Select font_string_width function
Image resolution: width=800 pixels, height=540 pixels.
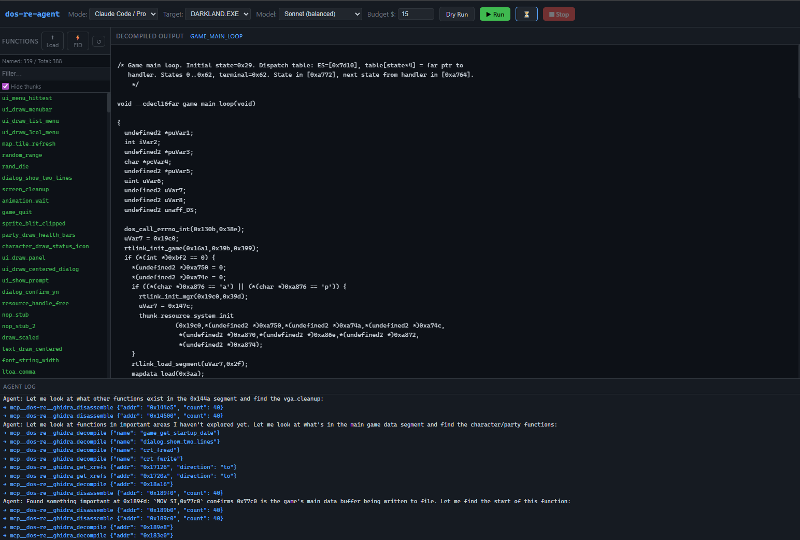tap(30, 360)
